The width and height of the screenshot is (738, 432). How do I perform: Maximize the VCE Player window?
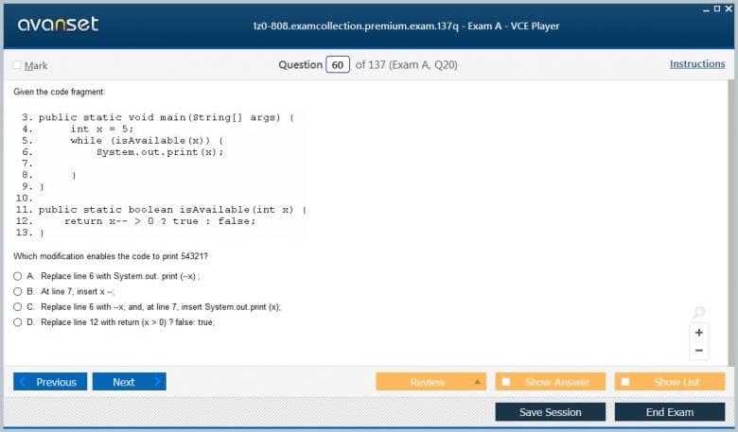[x=717, y=9]
